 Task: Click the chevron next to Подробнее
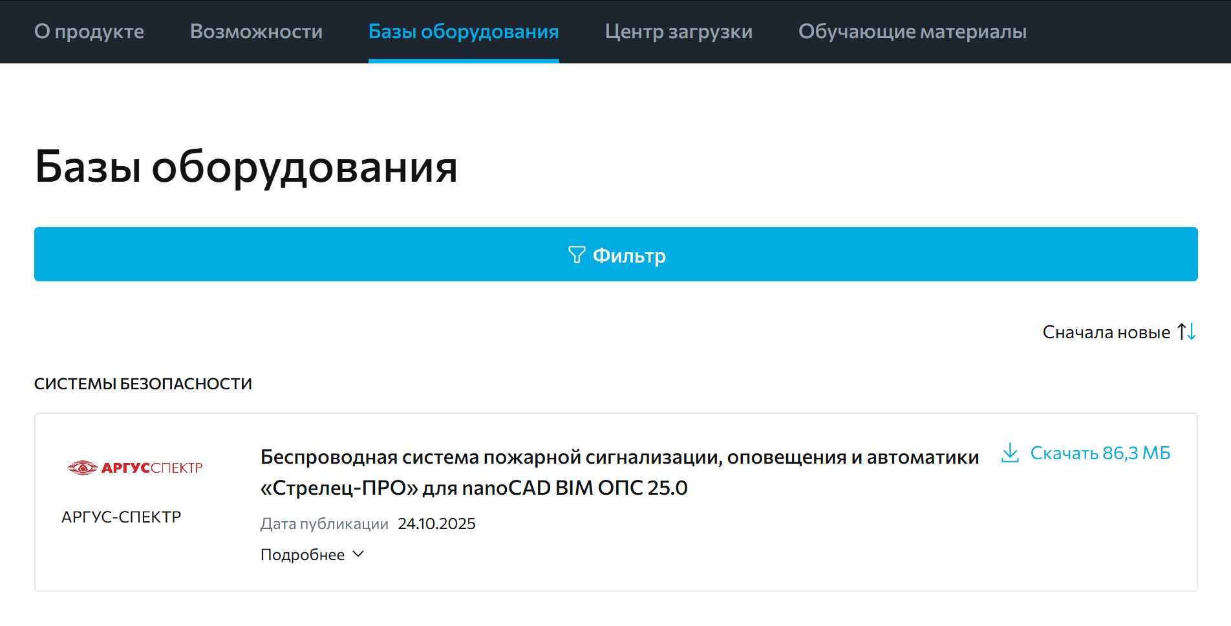(358, 554)
